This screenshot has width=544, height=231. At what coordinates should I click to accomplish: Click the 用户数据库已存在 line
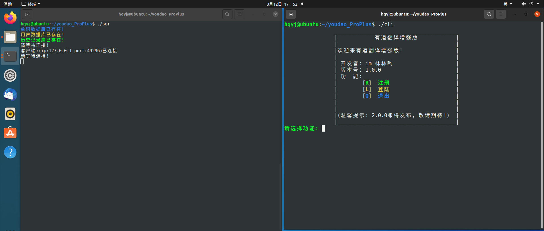pos(43,34)
